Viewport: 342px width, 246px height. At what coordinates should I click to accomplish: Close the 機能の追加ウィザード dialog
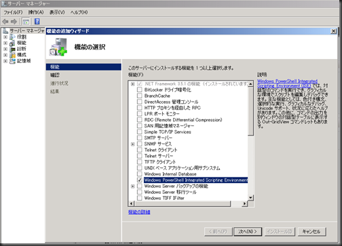(x=333, y=31)
